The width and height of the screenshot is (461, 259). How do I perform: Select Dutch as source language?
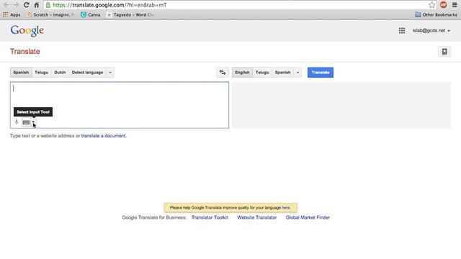coord(60,73)
